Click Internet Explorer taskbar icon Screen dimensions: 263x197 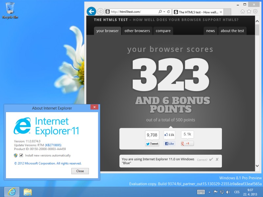[12, 192]
